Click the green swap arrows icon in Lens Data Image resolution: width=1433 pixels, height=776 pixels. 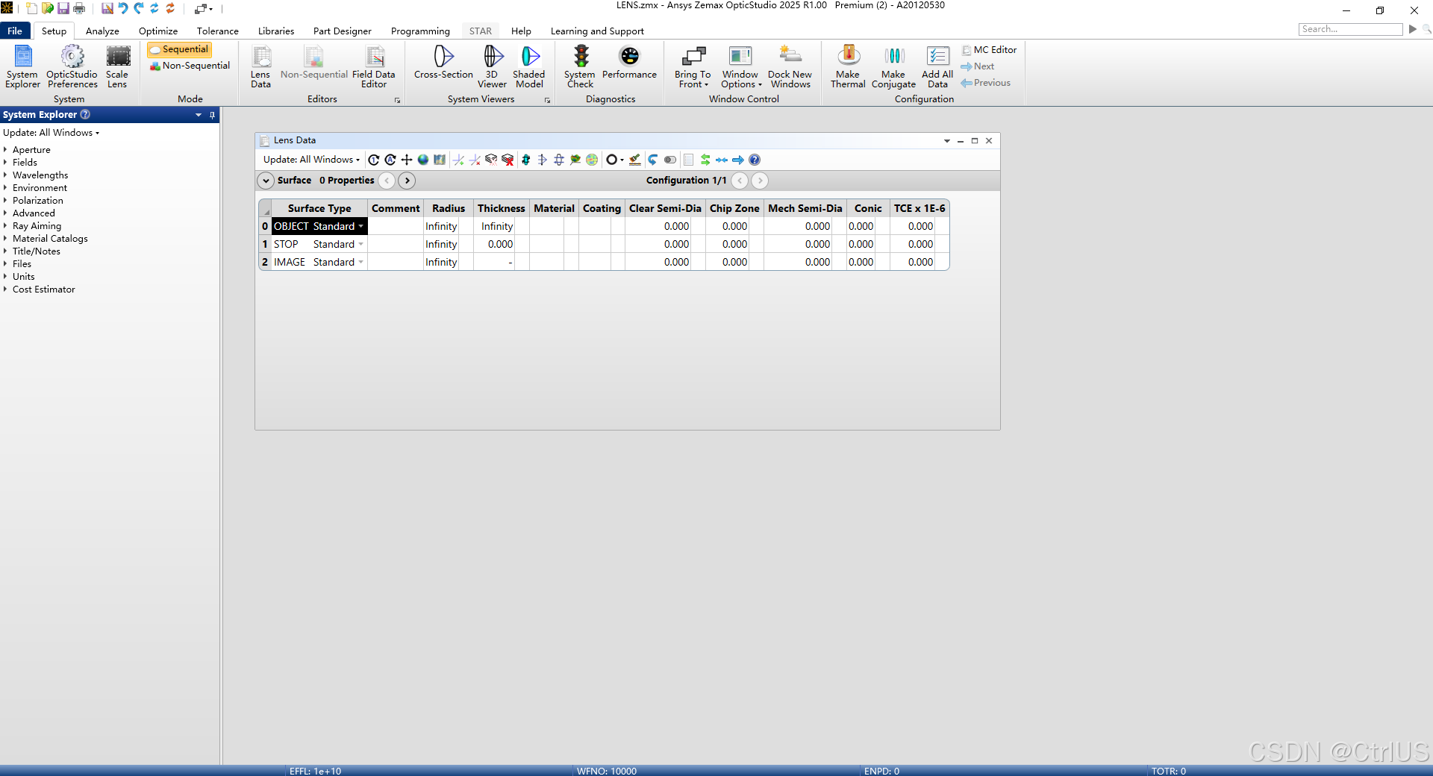click(x=705, y=160)
